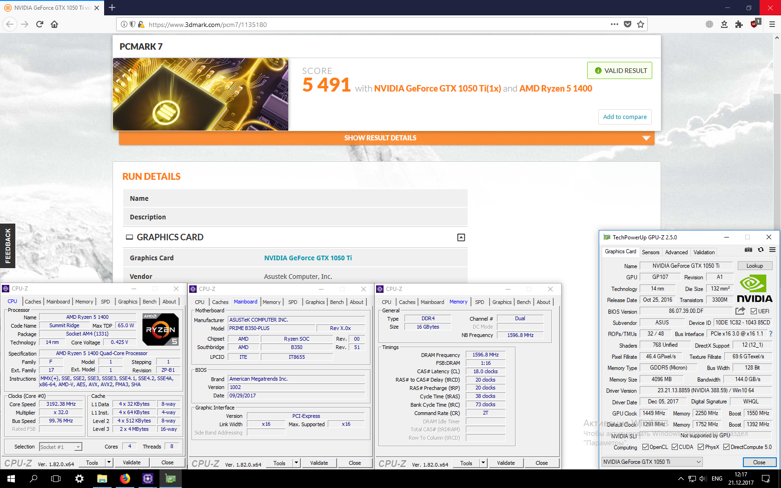The width and height of the screenshot is (781, 488).
Task: Open the ENG language indicator in tray
Action: tap(717, 479)
